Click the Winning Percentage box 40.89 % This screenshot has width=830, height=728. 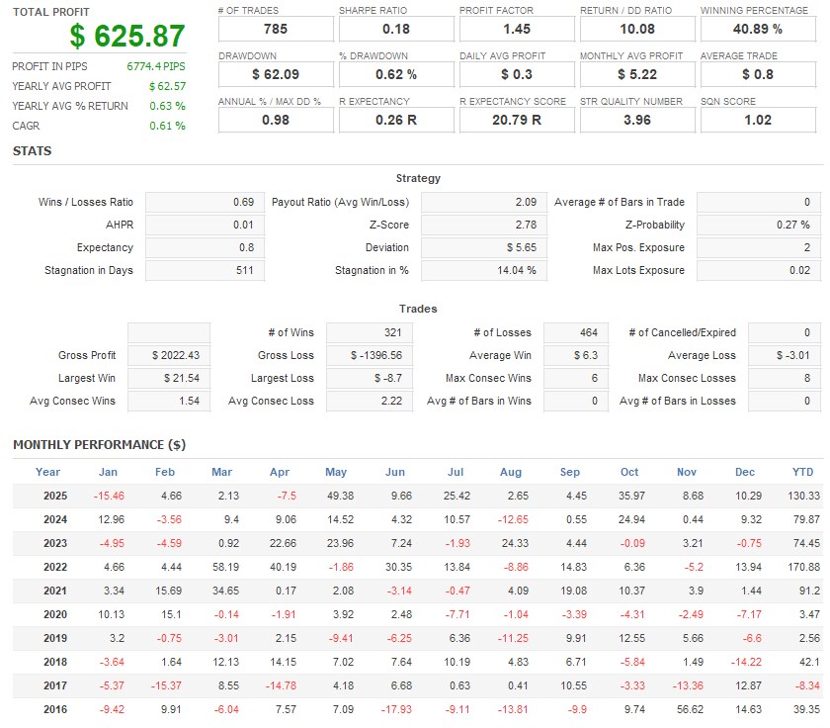[757, 29]
